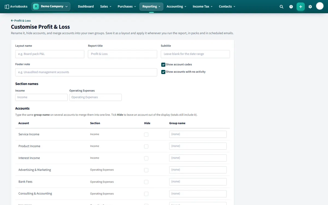328x205 pixels.
Task: Focus Group name field for Consulting & Accounting
Action: [x=198, y=194]
